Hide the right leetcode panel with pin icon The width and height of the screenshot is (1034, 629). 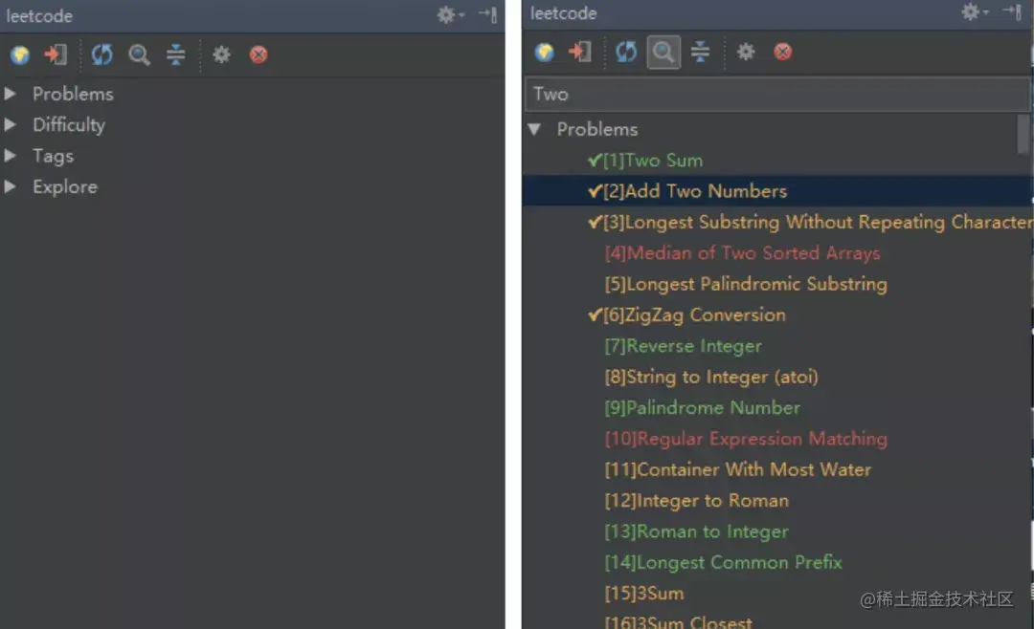tap(1012, 11)
